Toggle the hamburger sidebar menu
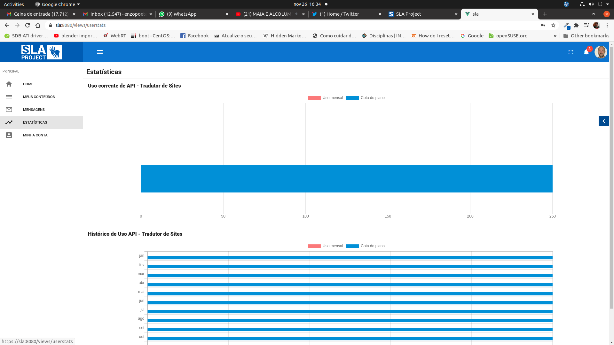 point(100,52)
